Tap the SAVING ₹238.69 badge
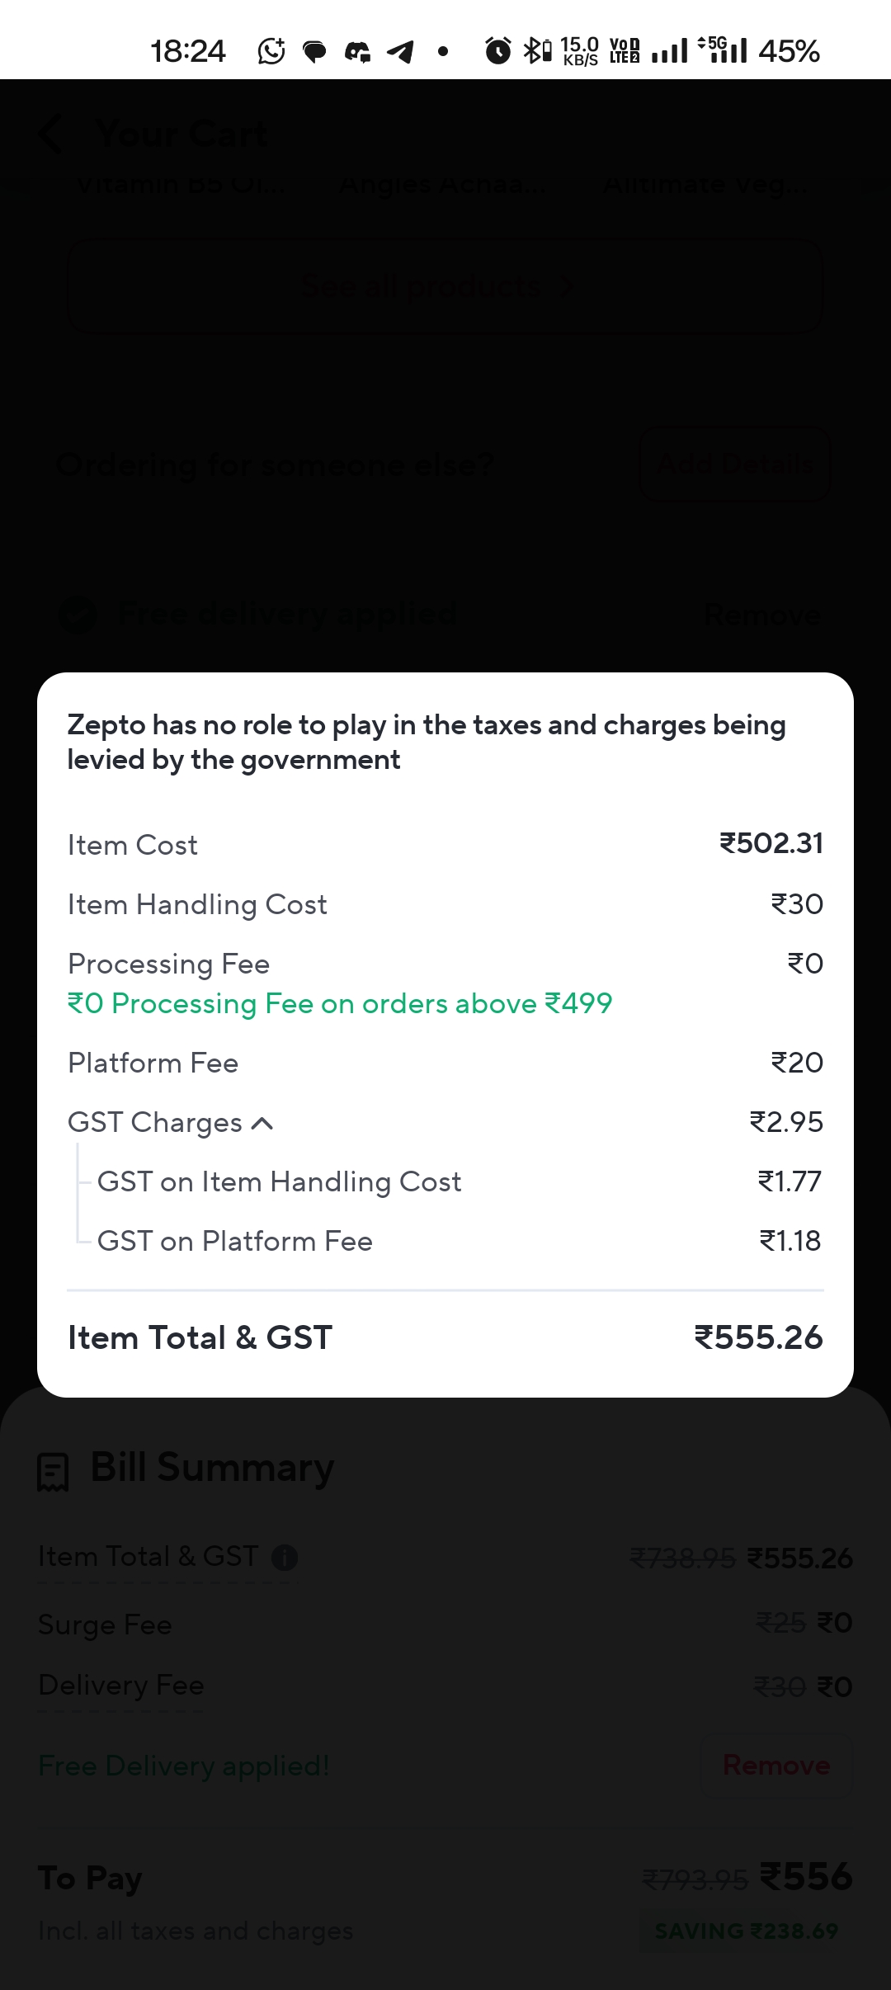The image size is (891, 1990). click(x=746, y=1931)
